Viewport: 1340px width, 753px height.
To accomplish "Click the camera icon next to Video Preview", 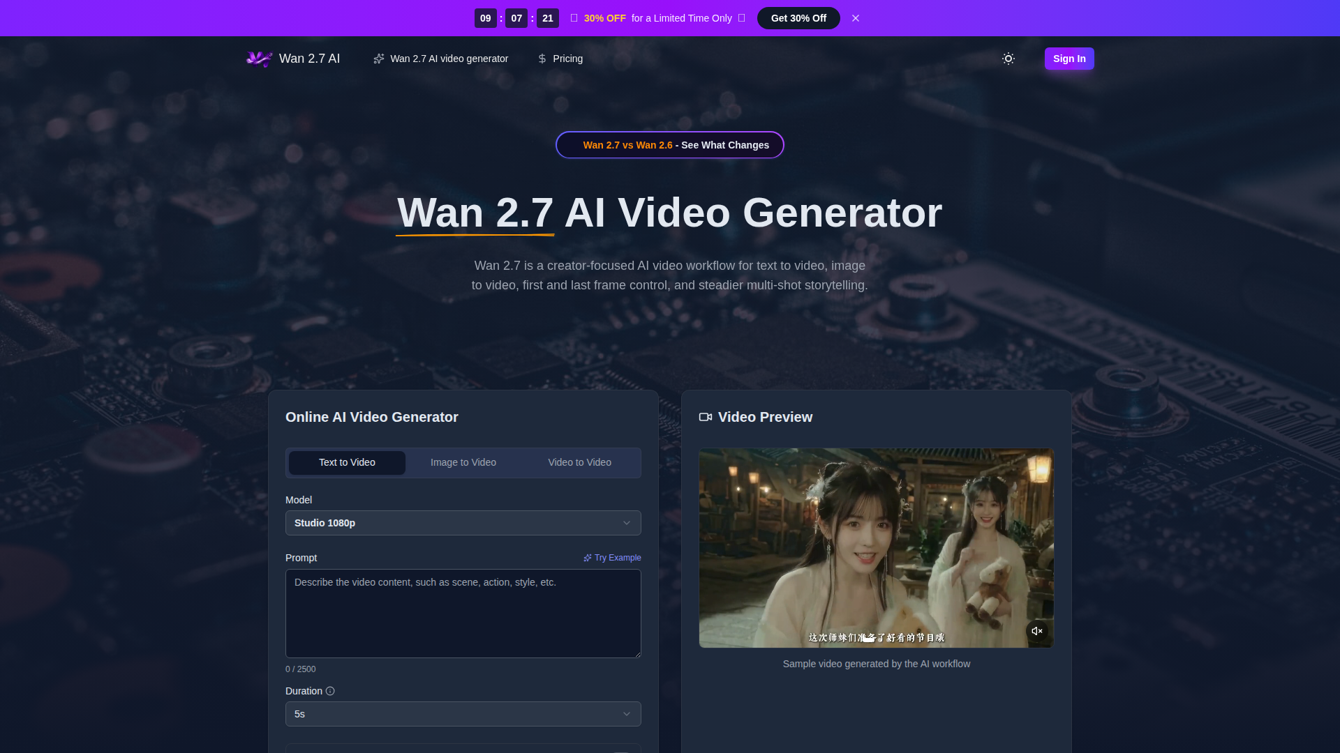I will click(706, 417).
